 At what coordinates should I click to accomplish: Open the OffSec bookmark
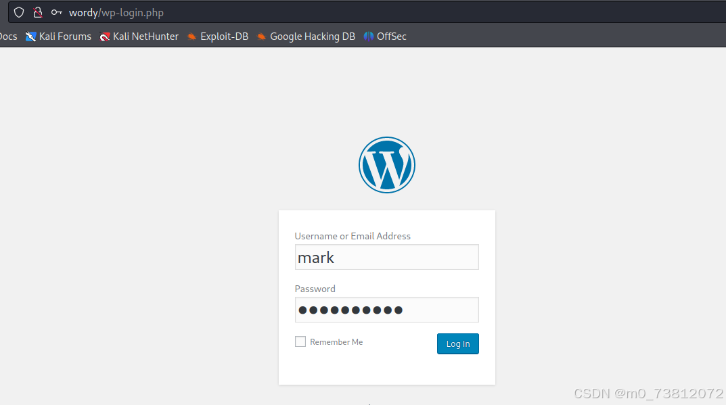[385, 36]
